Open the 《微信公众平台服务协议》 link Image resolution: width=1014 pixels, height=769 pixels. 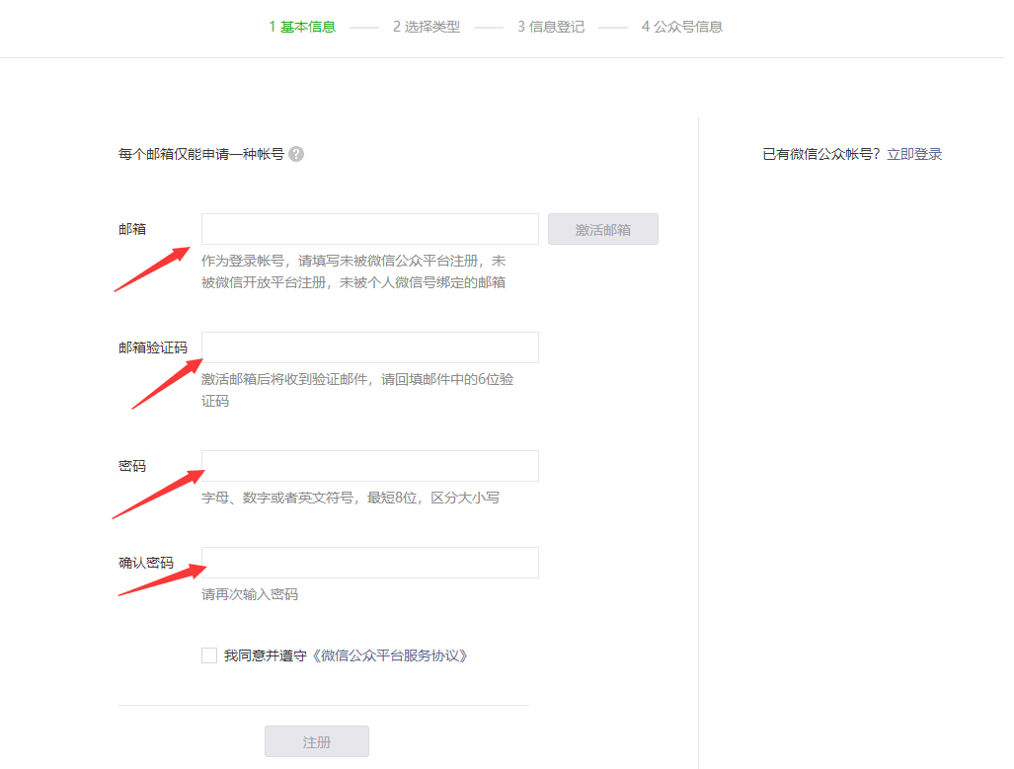[389, 655]
